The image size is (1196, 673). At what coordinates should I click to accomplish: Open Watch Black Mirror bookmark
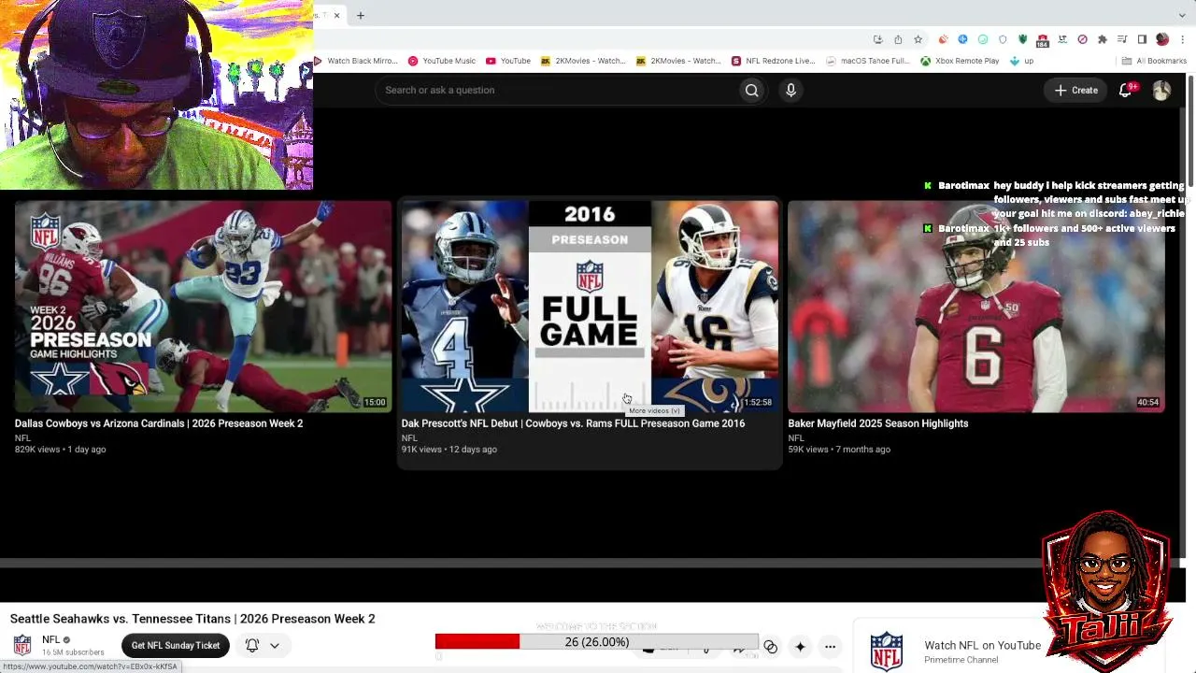pyautogui.click(x=357, y=61)
